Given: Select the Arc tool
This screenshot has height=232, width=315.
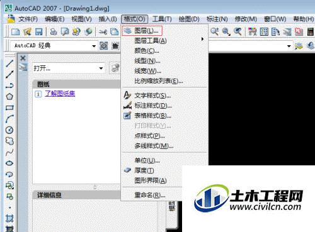Looking at the screenshot, I should (9, 119).
